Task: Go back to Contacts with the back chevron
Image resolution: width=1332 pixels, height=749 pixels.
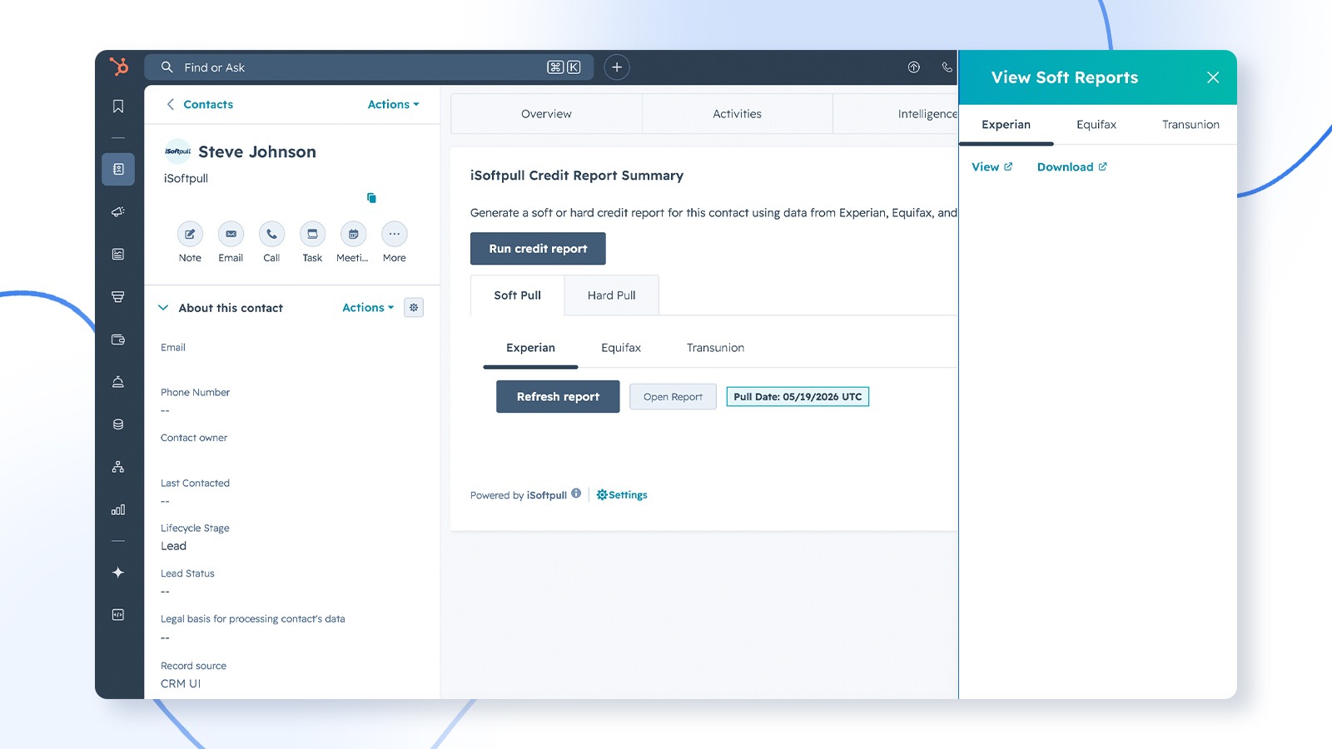Action: tap(171, 105)
